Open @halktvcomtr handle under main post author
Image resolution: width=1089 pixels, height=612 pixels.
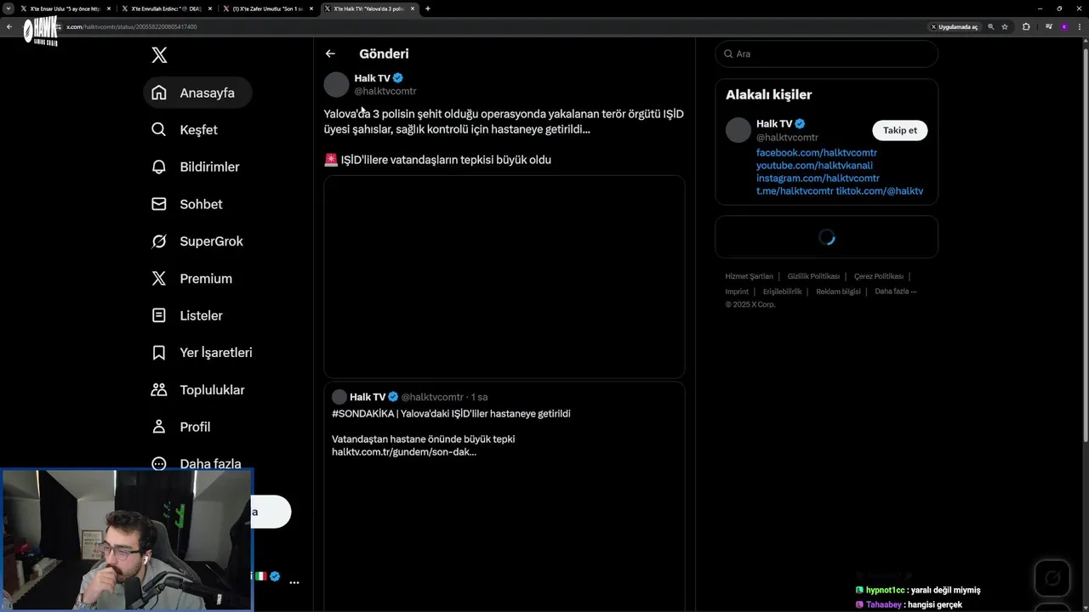pos(385,91)
